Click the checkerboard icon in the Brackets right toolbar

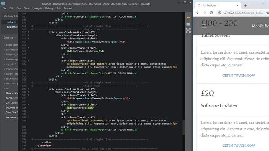188,31
